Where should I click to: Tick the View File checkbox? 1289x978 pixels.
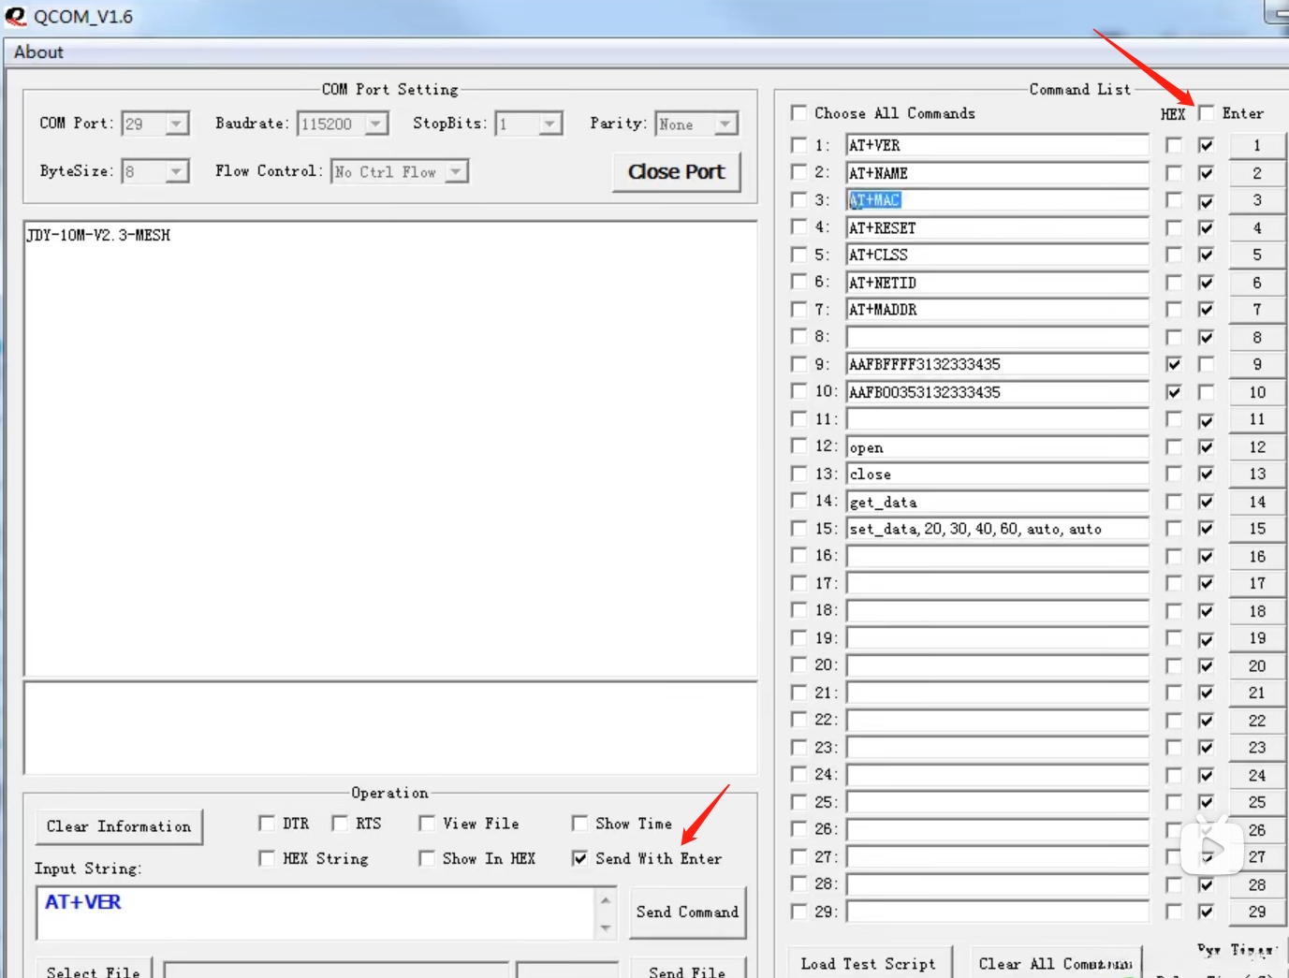click(427, 824)
